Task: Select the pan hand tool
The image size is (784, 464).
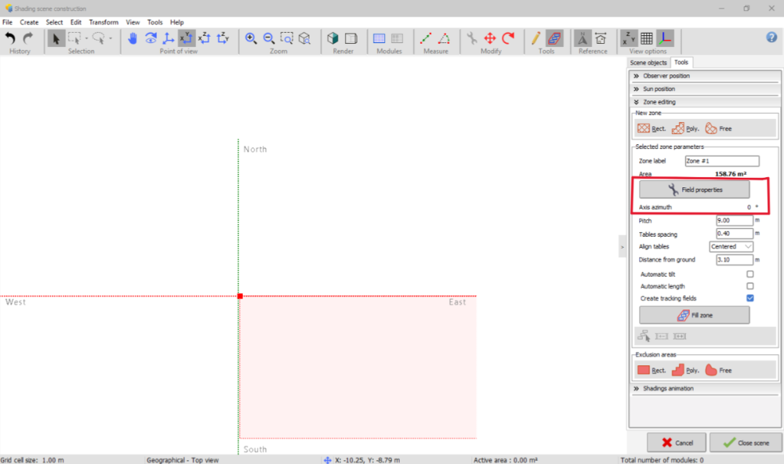Action: [132, 38]
